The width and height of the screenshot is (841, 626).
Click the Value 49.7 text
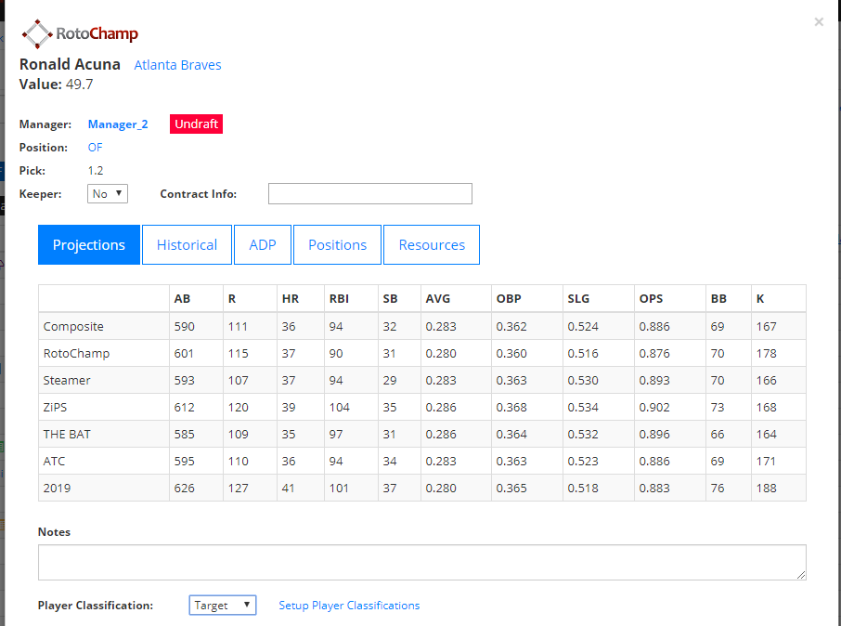(57, 85)
